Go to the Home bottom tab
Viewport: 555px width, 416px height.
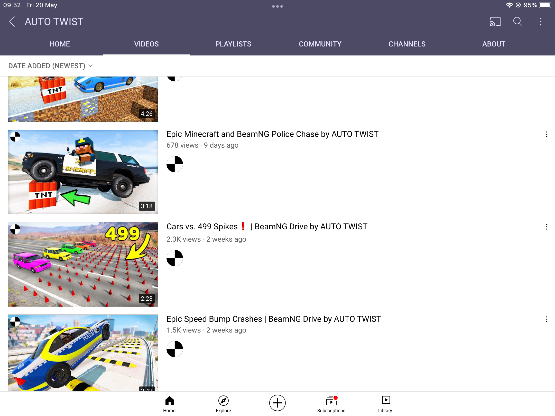169,404
